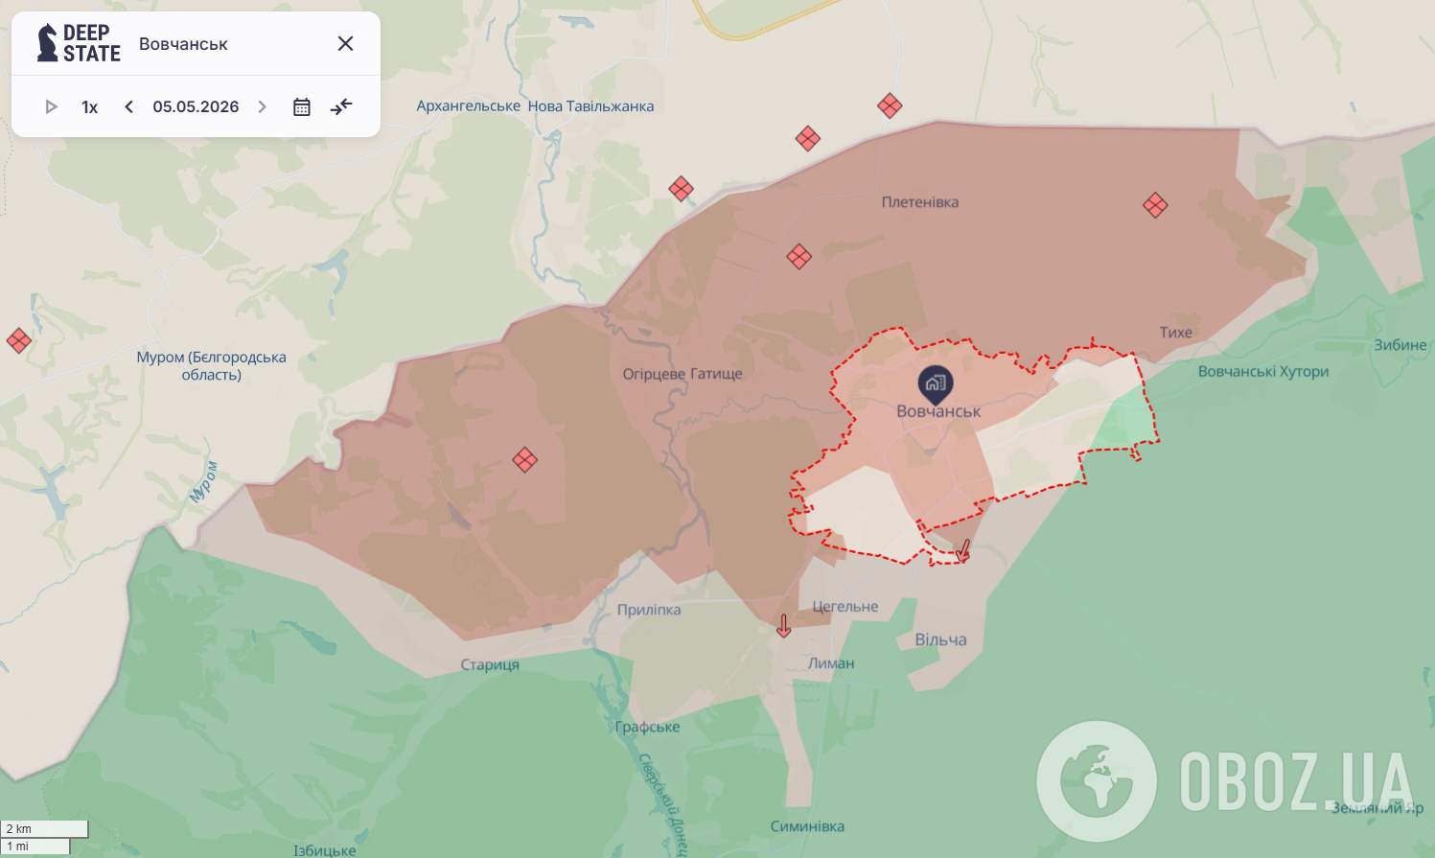
Task: Click the Вовчанські Хутори label
Action: click(1263, 371)
